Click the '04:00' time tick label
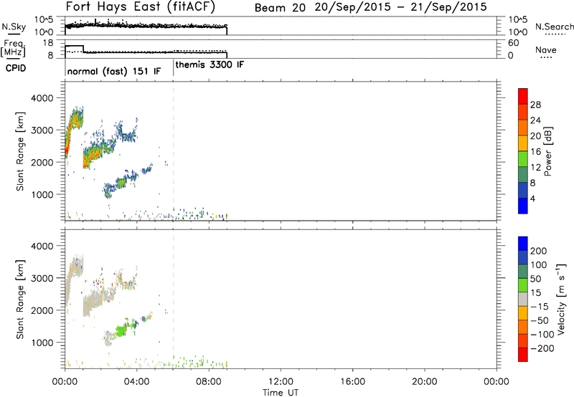This screenshot has height=397, width=574. 137,382
